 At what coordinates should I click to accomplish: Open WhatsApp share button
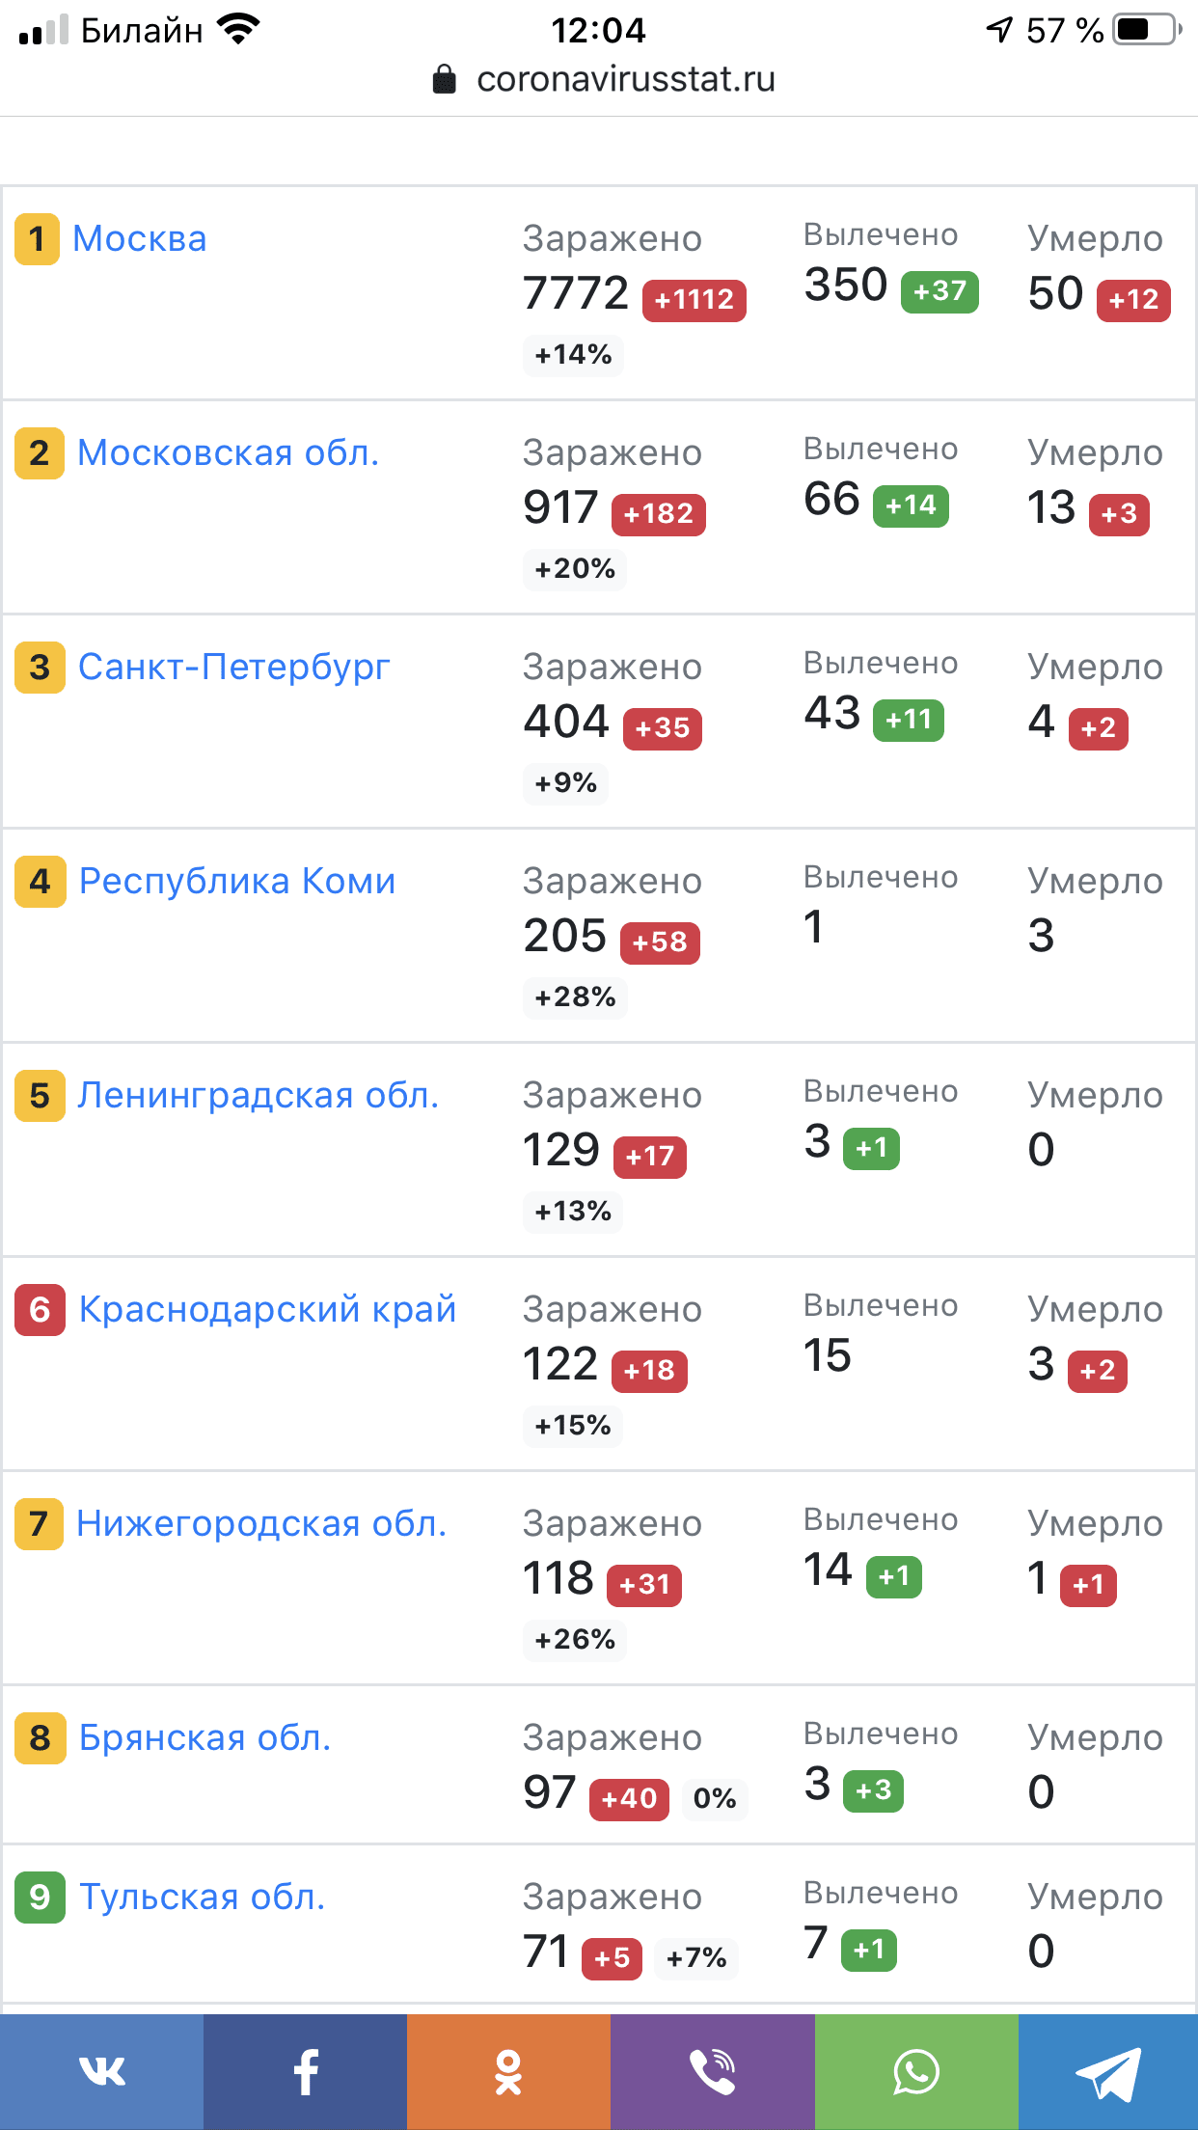click(916, 2071)
